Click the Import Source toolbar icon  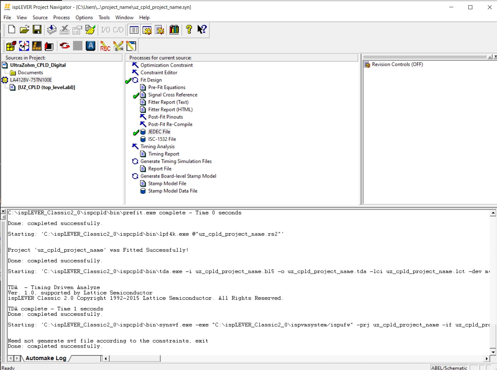point(51,30)
